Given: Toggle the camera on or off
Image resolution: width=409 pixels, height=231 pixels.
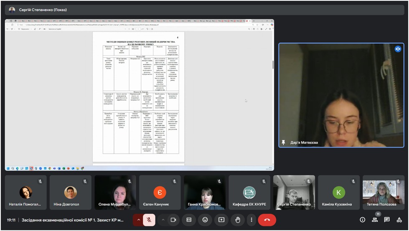Looking at the screenshot, I should point(173,220).
